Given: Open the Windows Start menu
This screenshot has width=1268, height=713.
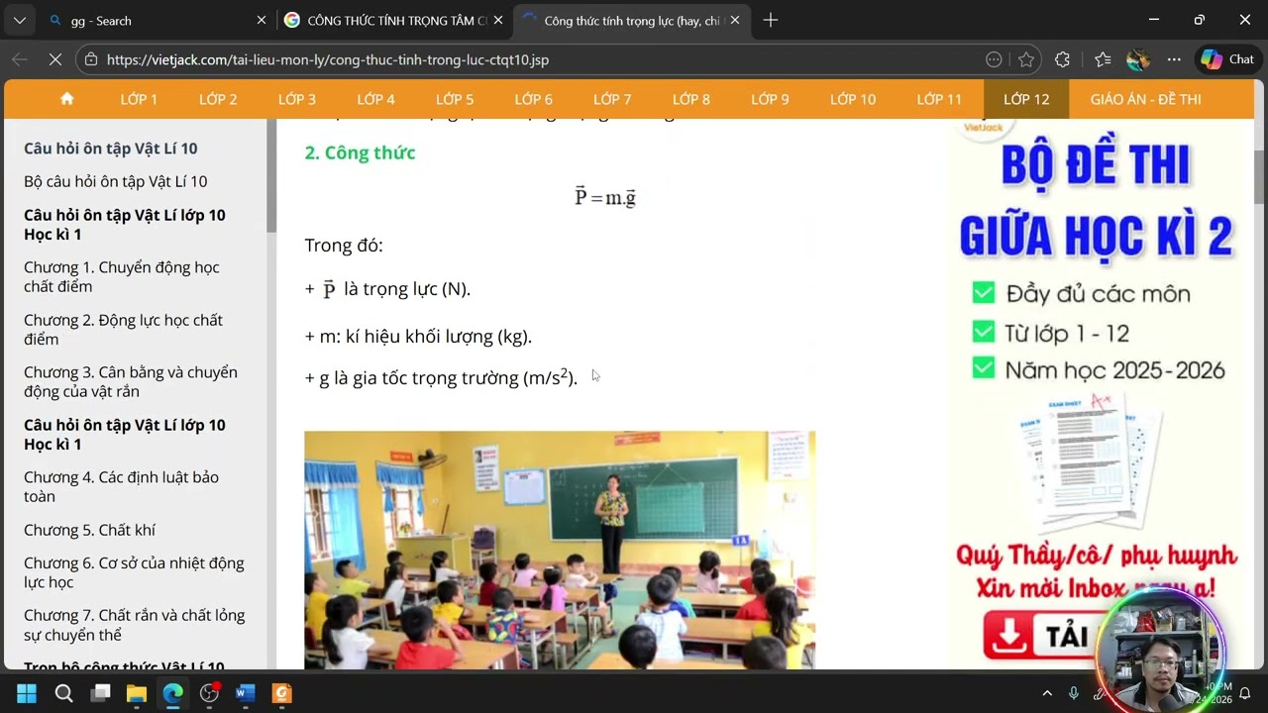Looking at the screenshot, I should [x=27, y=693].
